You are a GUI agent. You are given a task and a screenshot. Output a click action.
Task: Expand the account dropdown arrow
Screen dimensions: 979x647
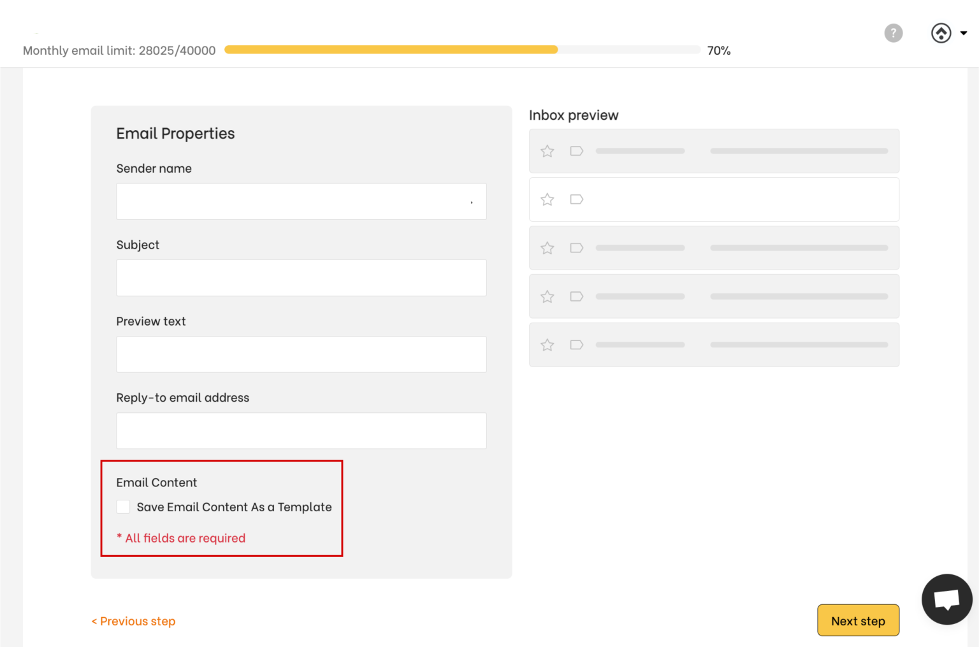tap(964, 33)
